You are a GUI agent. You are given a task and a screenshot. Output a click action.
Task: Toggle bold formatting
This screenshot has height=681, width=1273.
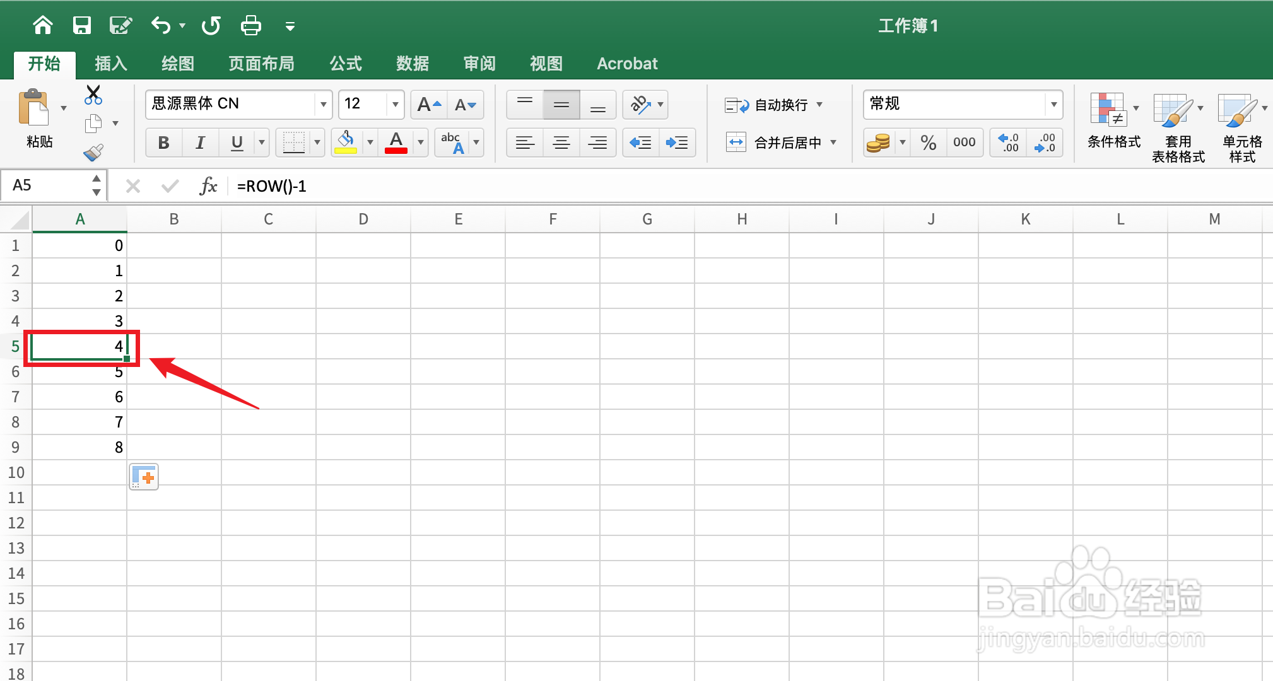(163, 143)
